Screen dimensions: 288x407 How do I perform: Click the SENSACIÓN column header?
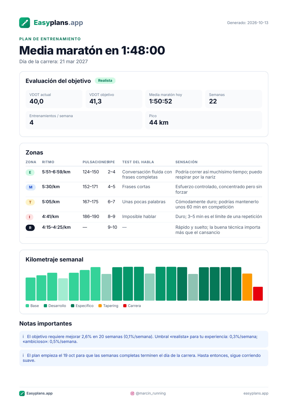coord(186,162)
